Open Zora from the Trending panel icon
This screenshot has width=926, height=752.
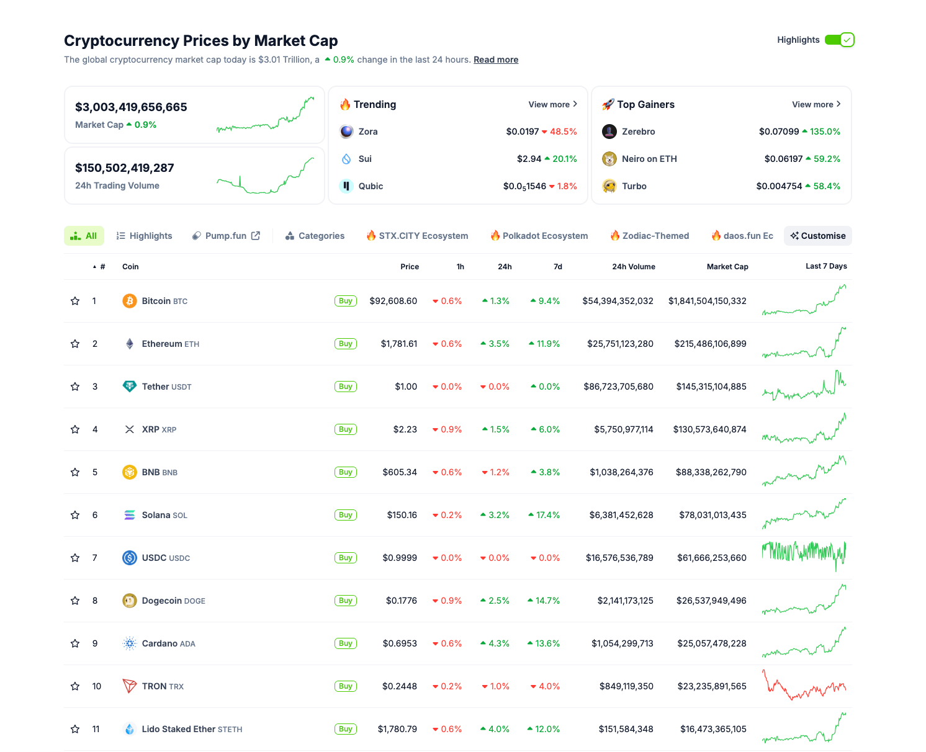(x=346, y=131)
